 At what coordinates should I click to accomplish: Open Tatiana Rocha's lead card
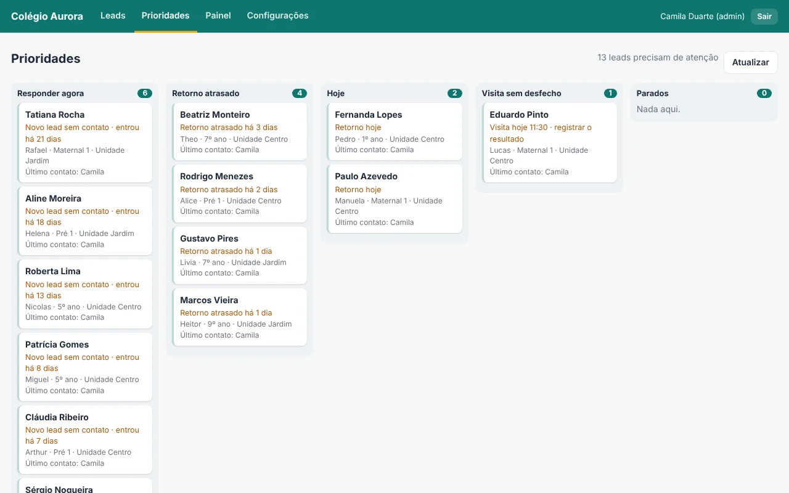[x=85, y=142]
